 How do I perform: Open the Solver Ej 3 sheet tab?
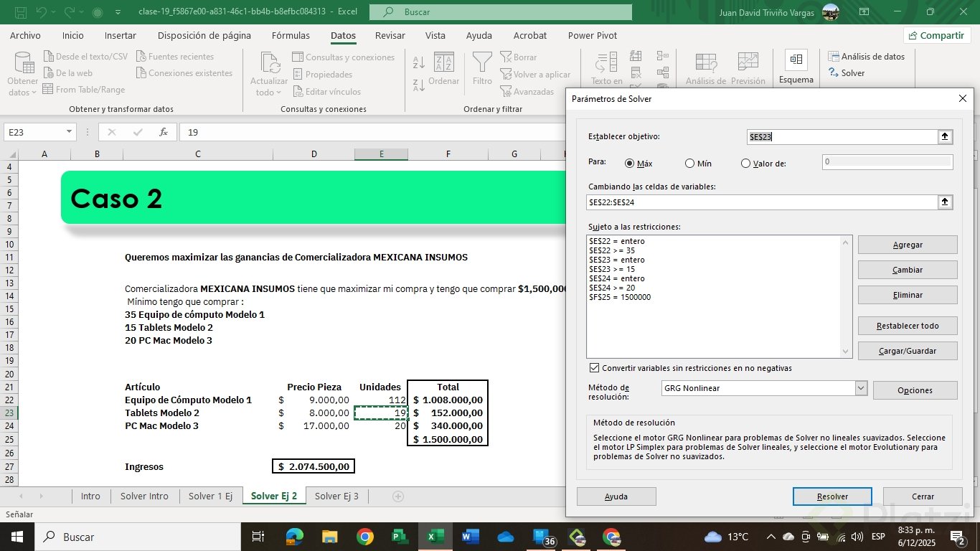336,496
